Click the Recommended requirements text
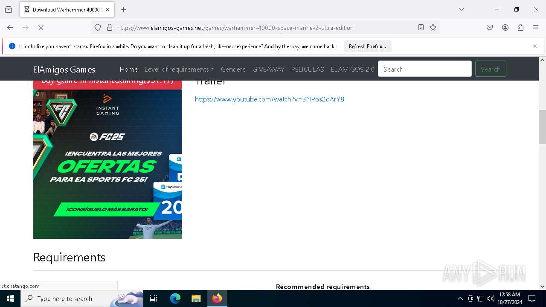 tap(323, 287)
